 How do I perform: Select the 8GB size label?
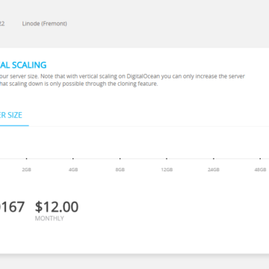click(x=120, y=170)
